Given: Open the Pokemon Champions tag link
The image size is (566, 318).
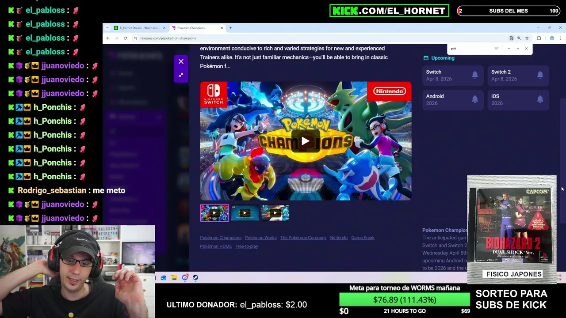Looking at the screenshot, I should tap(221, 238).
